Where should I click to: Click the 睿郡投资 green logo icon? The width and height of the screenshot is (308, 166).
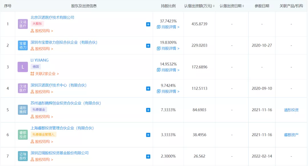coord(23,135)
